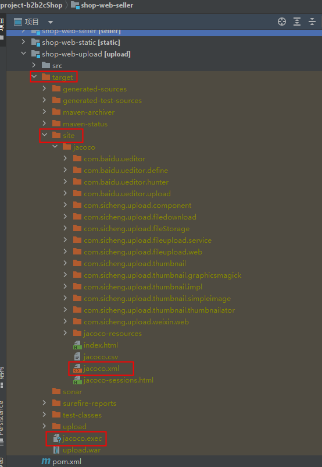322x467 pixels.
Task: Click the Maven pom.xml icon
Action: click(x=46, y=461)
